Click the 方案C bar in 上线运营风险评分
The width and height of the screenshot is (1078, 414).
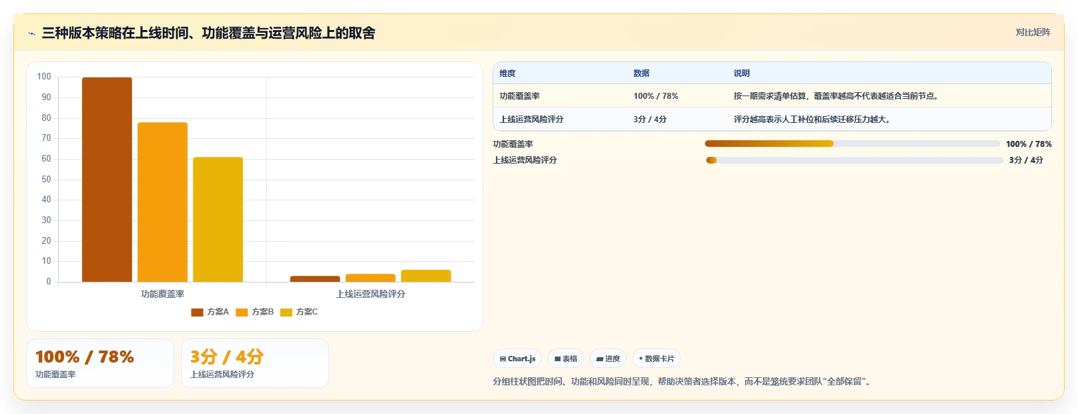click(x=426, y=276)
